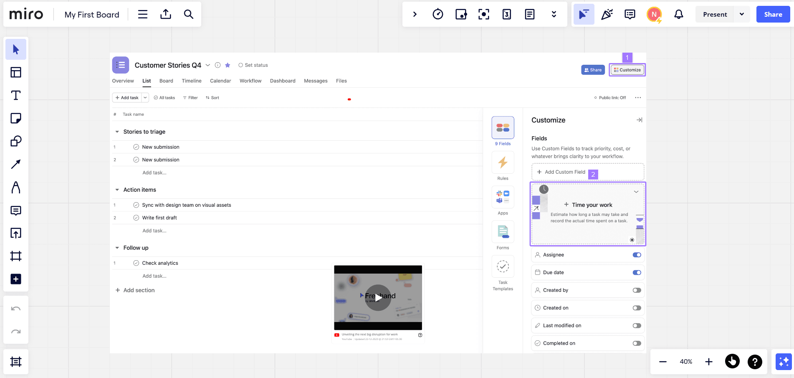Switch to the Timeline tab

click(192, 81)
